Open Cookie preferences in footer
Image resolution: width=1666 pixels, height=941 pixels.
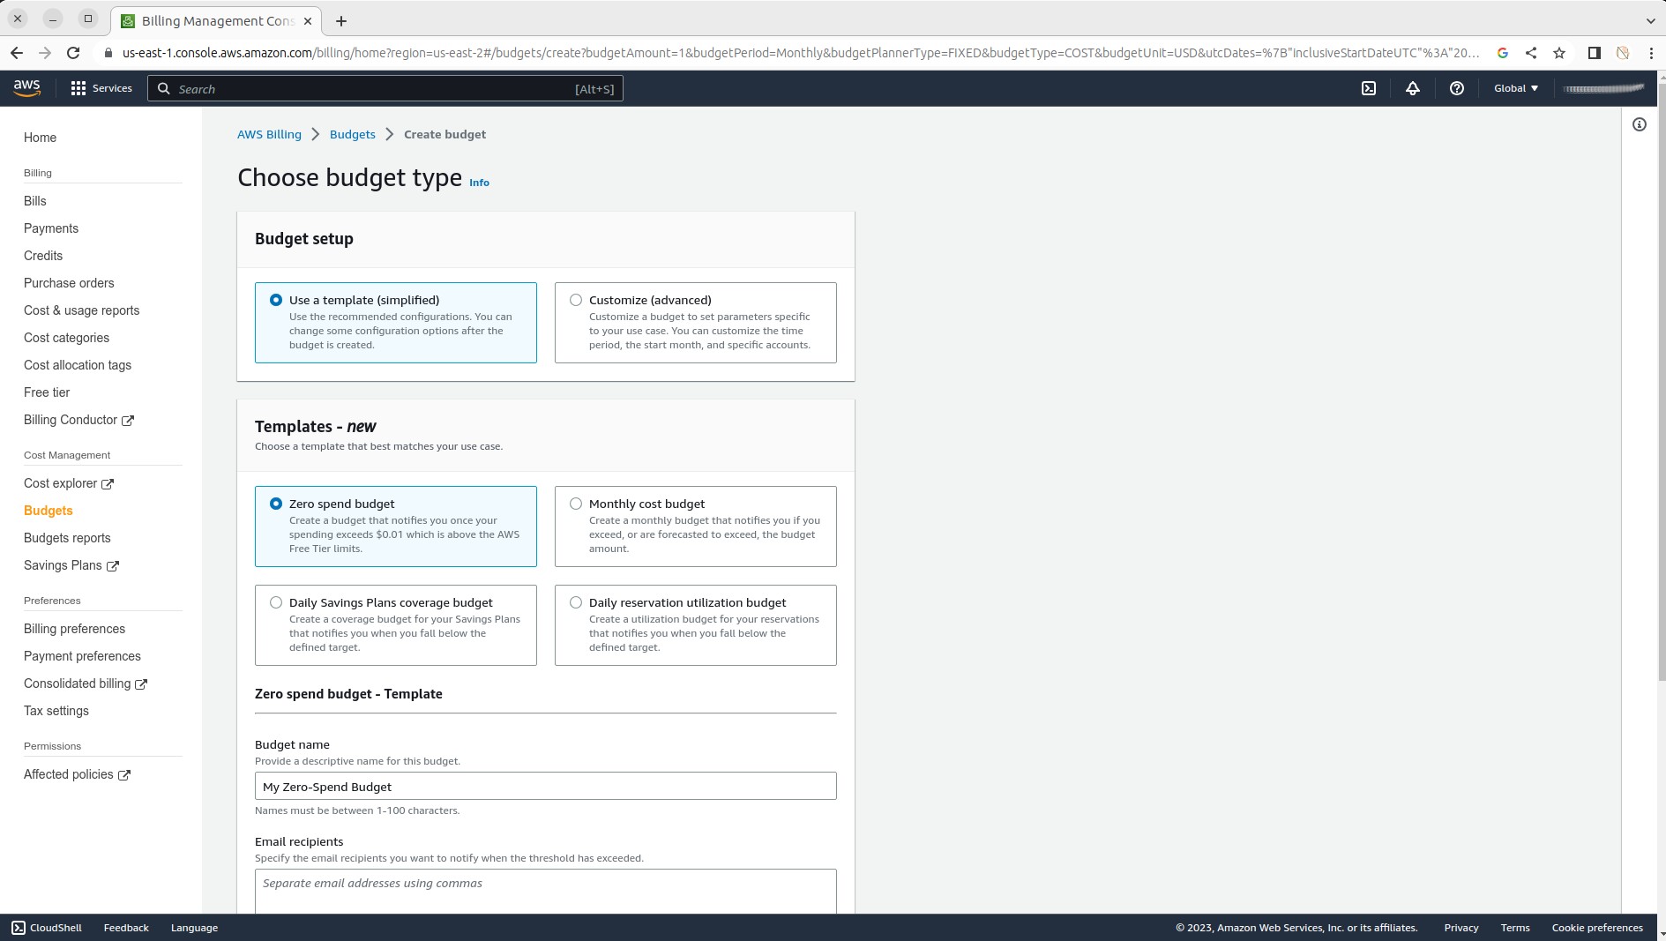pyautogui.click(x=1597, y=928)
